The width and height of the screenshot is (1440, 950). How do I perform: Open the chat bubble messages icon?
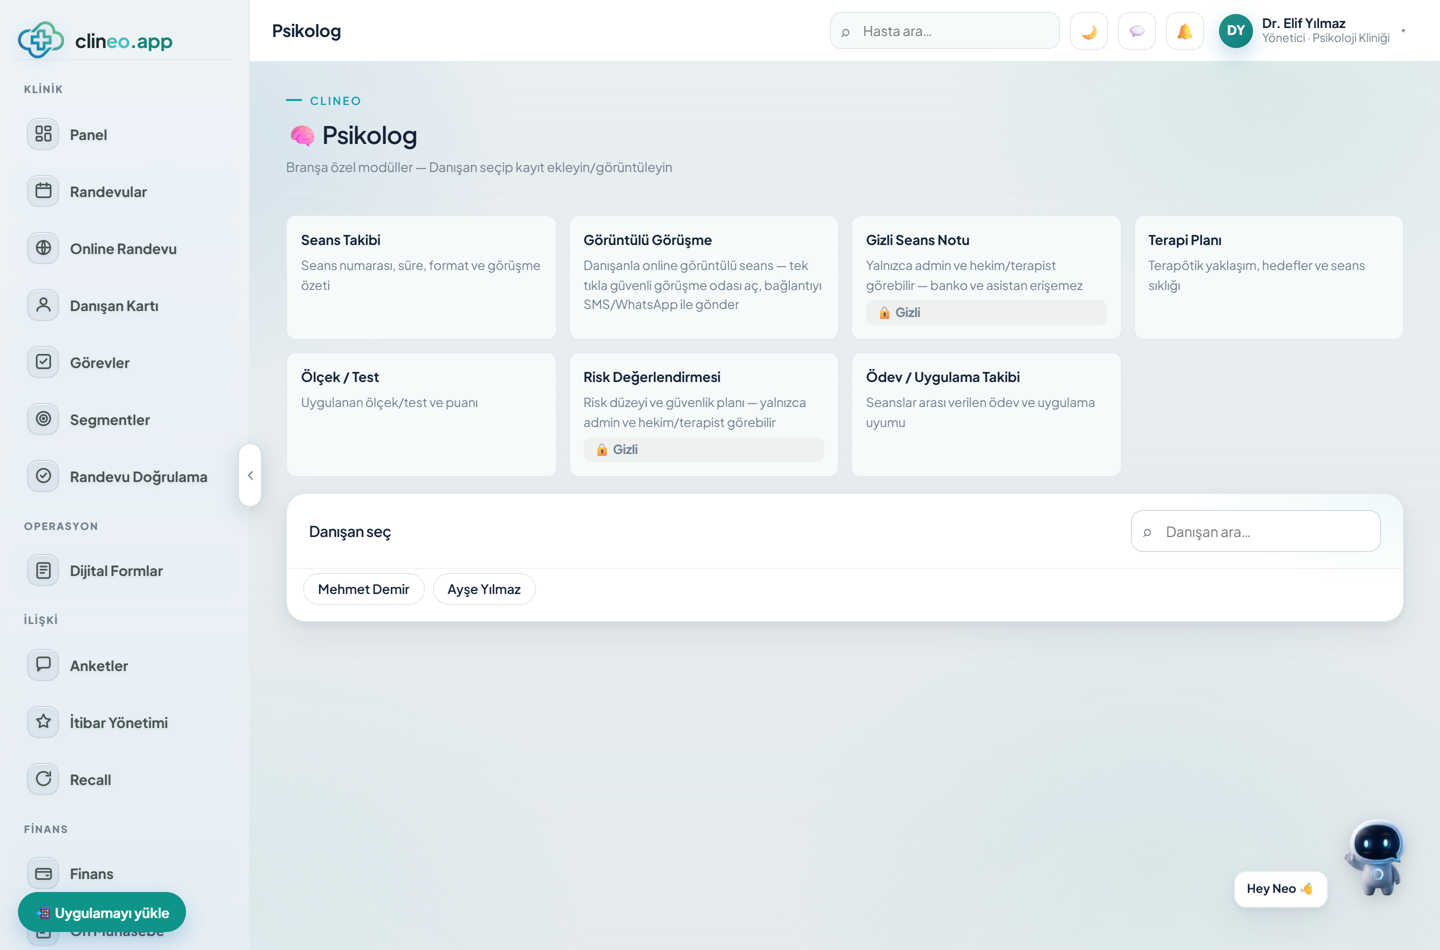tap(1136, 31)
